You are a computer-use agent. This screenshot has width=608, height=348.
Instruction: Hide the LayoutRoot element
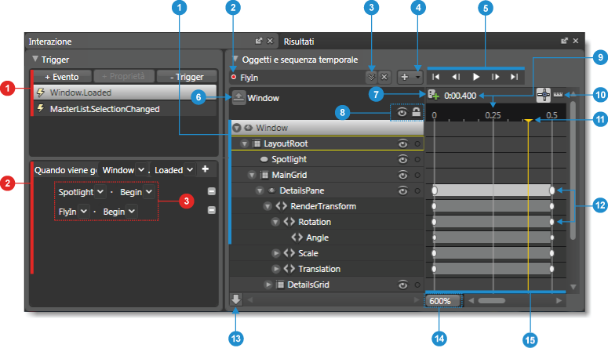(403, 143)
